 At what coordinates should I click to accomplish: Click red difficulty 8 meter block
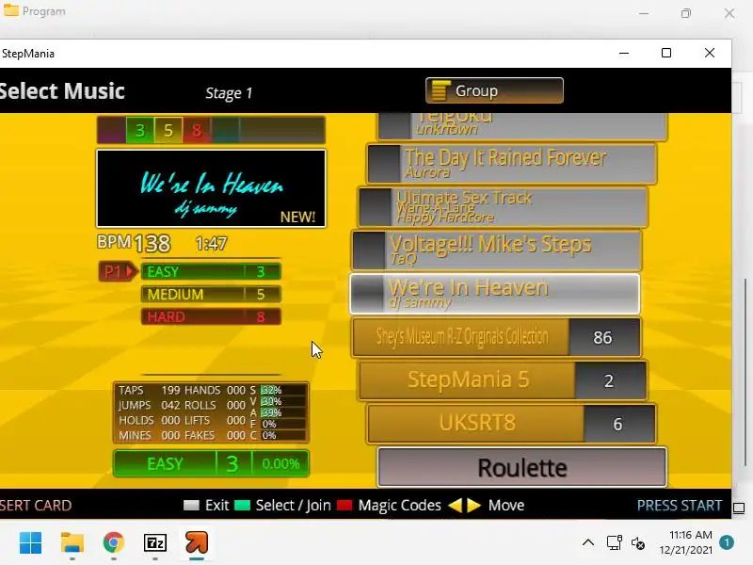point(197,130)
